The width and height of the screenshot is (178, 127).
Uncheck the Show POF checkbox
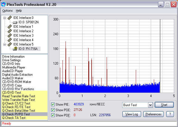[53, 115]
